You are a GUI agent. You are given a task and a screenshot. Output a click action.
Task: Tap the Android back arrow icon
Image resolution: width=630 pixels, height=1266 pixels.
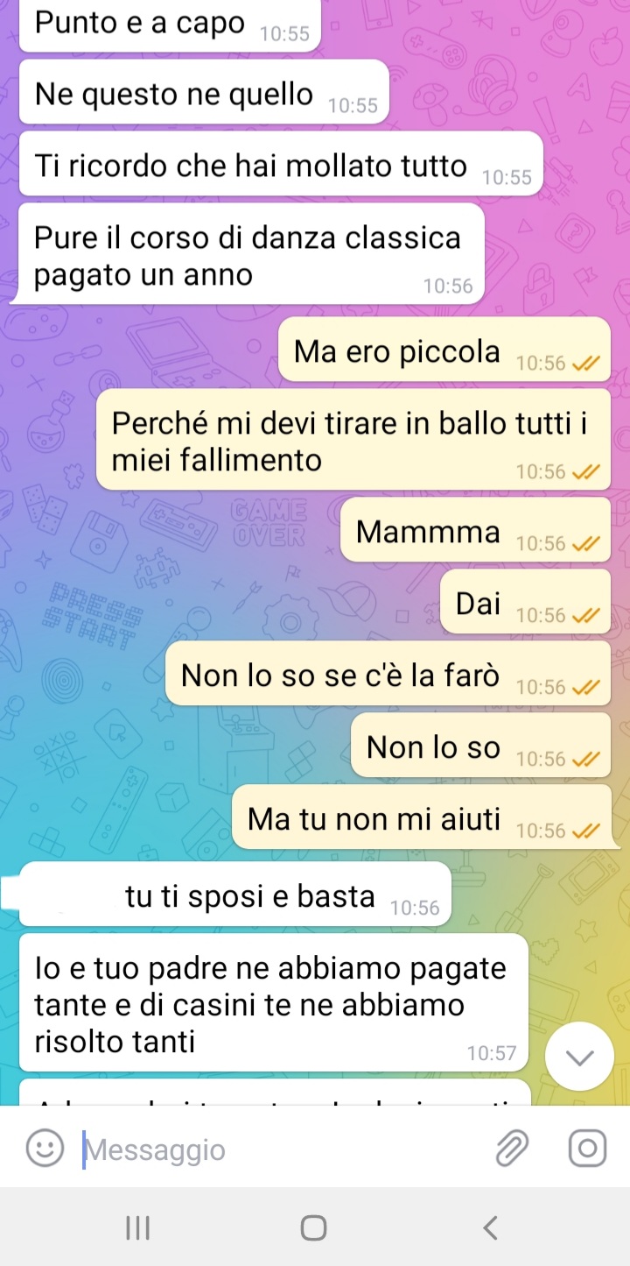click(491, 1228)
